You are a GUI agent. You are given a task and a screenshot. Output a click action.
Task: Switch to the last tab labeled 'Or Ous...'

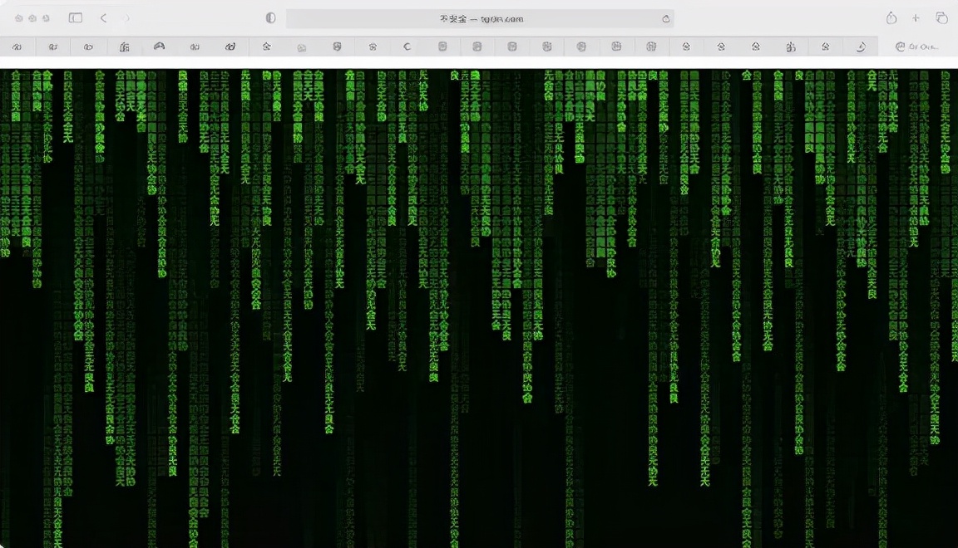917,46
